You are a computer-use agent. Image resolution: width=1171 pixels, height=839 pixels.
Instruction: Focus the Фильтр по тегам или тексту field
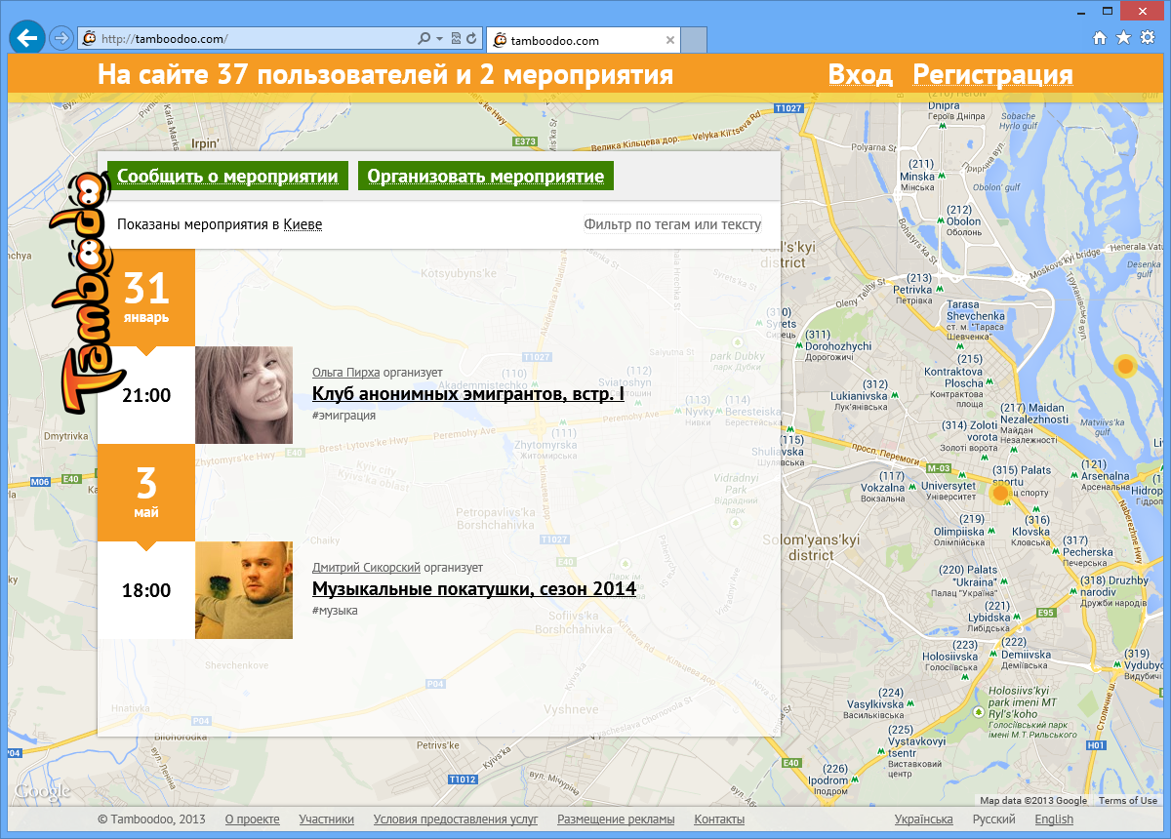(x=672, y=224)
